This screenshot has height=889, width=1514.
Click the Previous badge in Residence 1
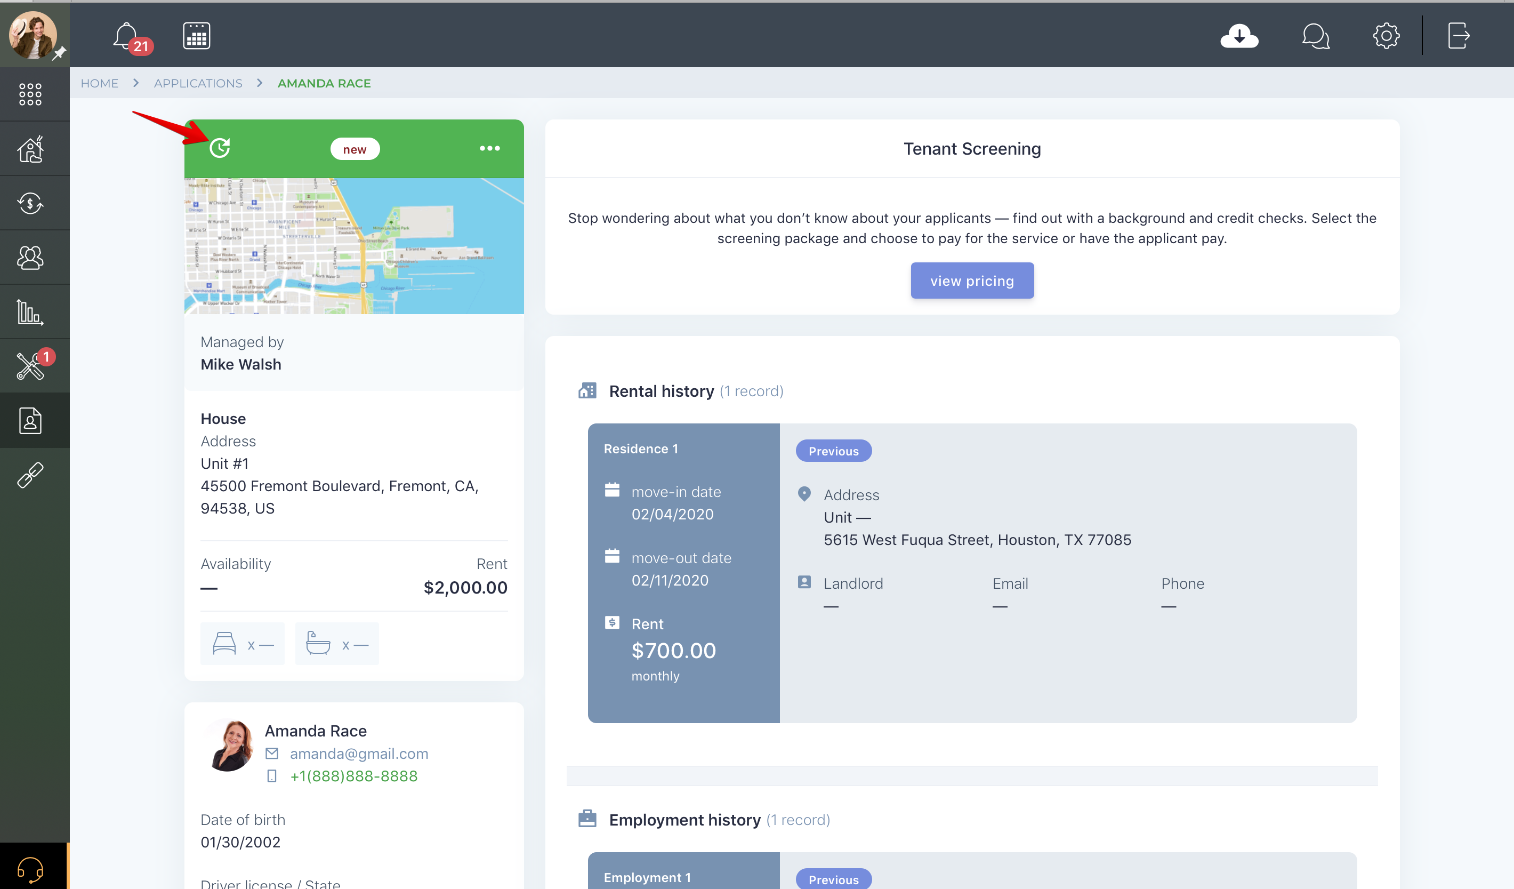(833, 451)
